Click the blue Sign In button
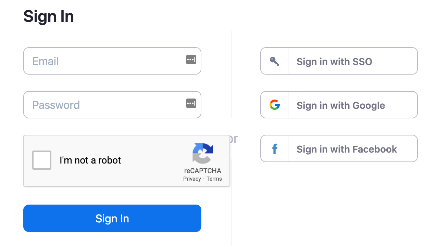The height and width of the screenshot is (247, 437). (x=112, y=218)
